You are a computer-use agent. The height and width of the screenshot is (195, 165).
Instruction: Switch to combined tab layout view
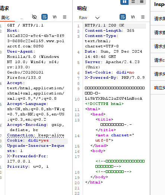[x=142, y=2]
